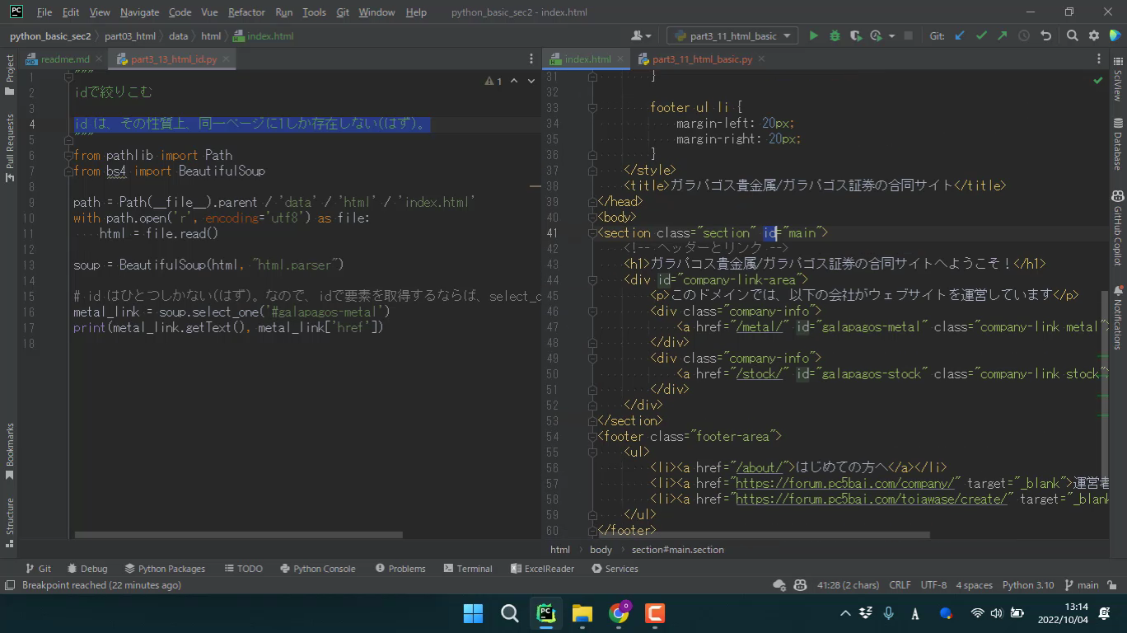Click the left editor horizontal scrollbar

point(239,535)
